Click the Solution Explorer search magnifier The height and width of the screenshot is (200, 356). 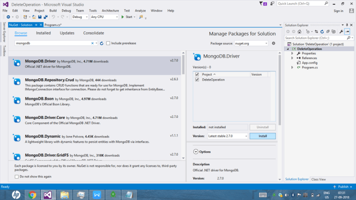(x=349, y=38)
